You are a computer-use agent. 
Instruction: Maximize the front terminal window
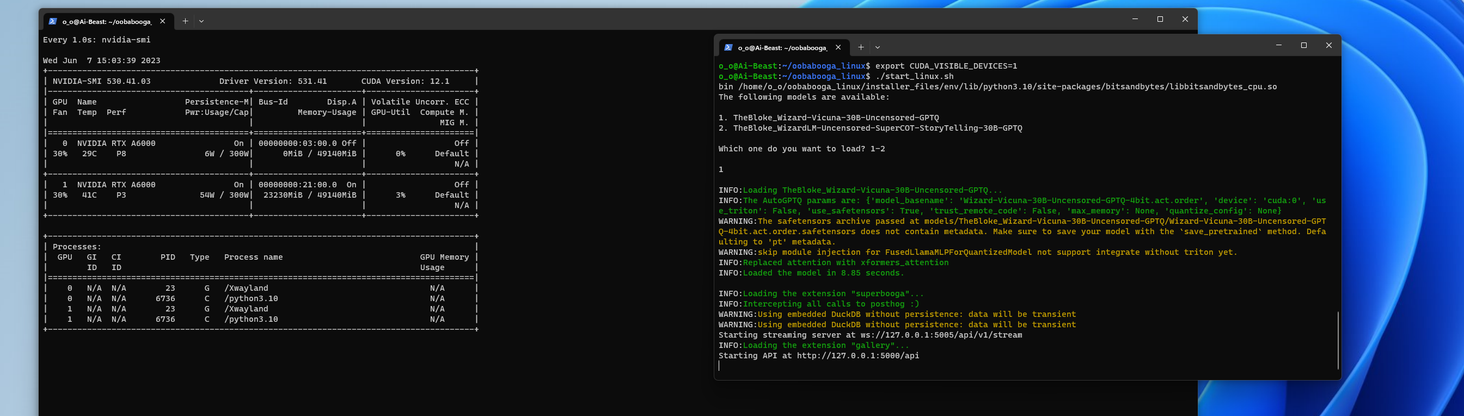click(x=1304, y=45)
